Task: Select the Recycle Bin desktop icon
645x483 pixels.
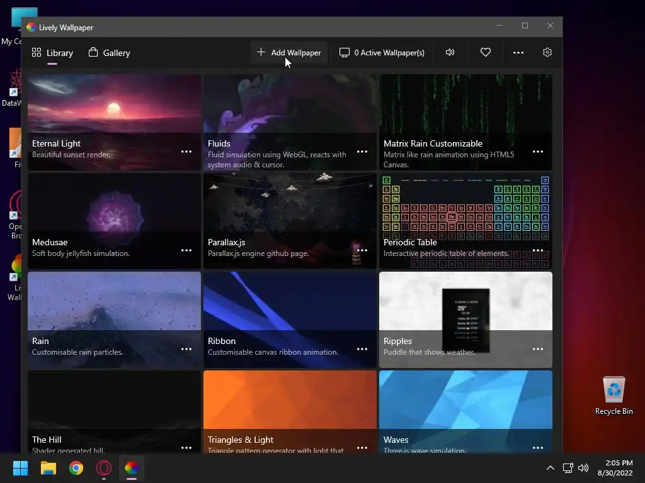Action: tap(614, 395)
